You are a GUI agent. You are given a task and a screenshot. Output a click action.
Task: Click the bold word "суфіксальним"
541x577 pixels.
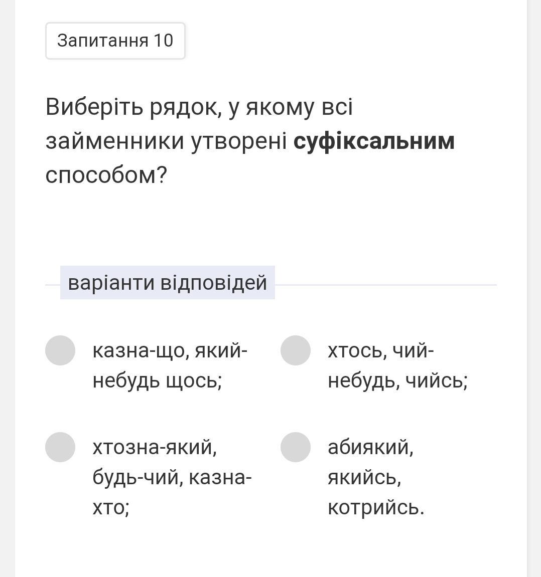(374, 141)
